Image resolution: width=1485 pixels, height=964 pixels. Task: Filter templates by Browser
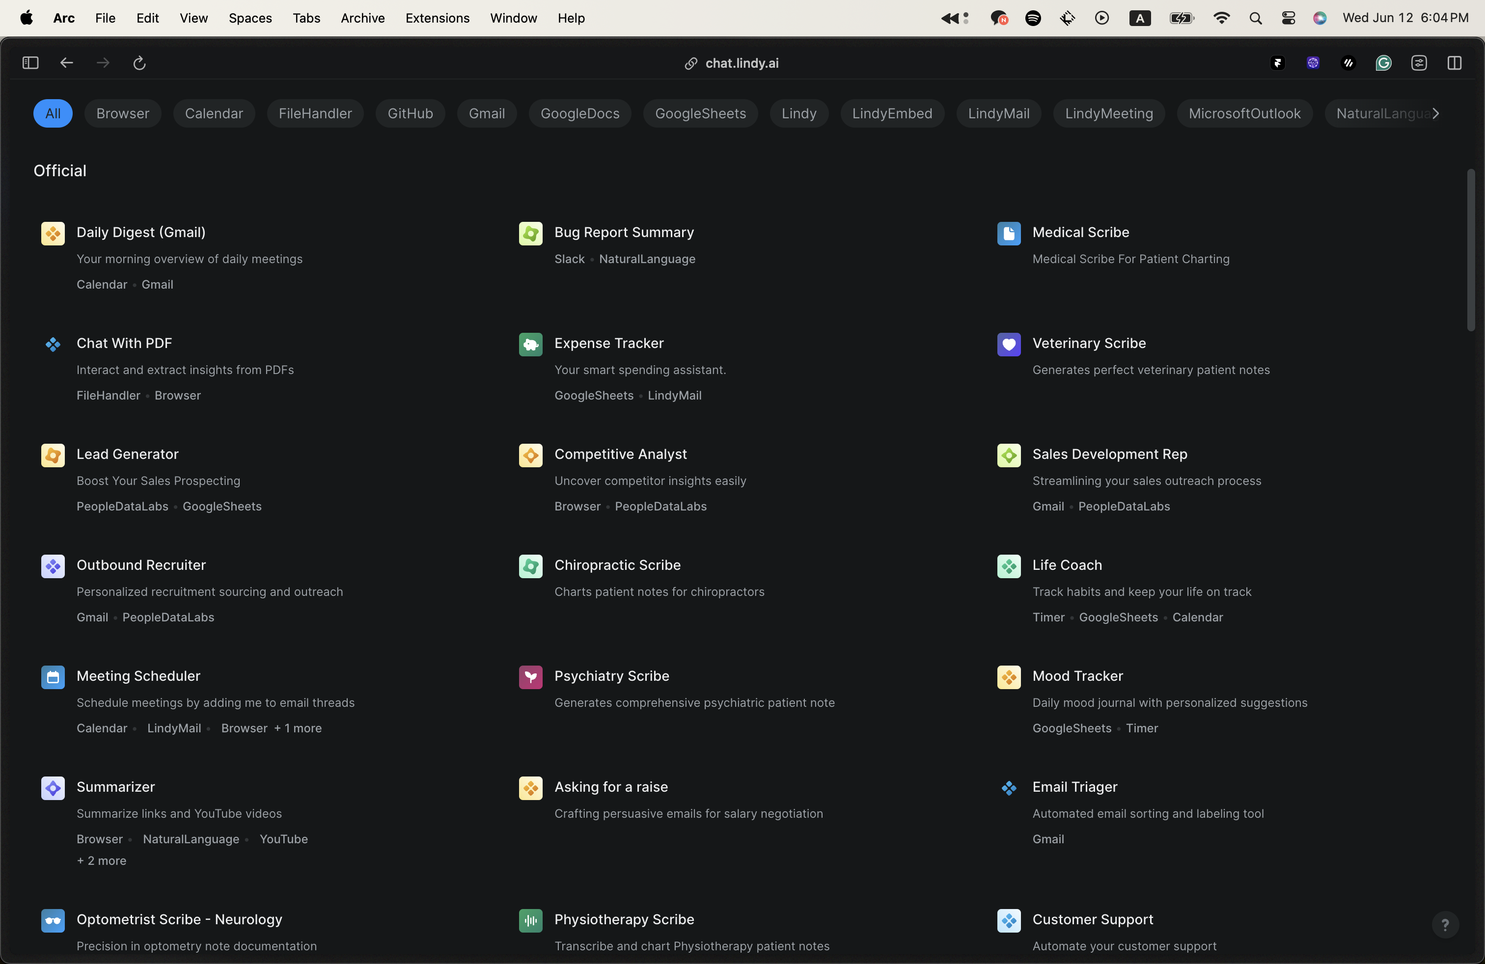123,113
